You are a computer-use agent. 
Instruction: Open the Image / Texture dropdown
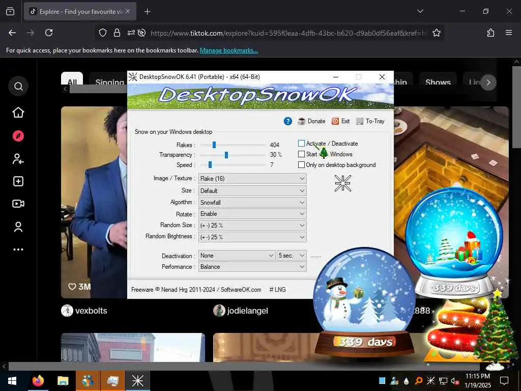(252, 179)
